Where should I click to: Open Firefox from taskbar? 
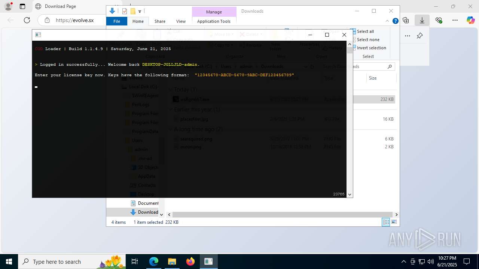point(190,262)
